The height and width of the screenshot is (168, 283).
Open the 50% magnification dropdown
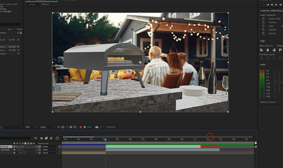point(31,127)
